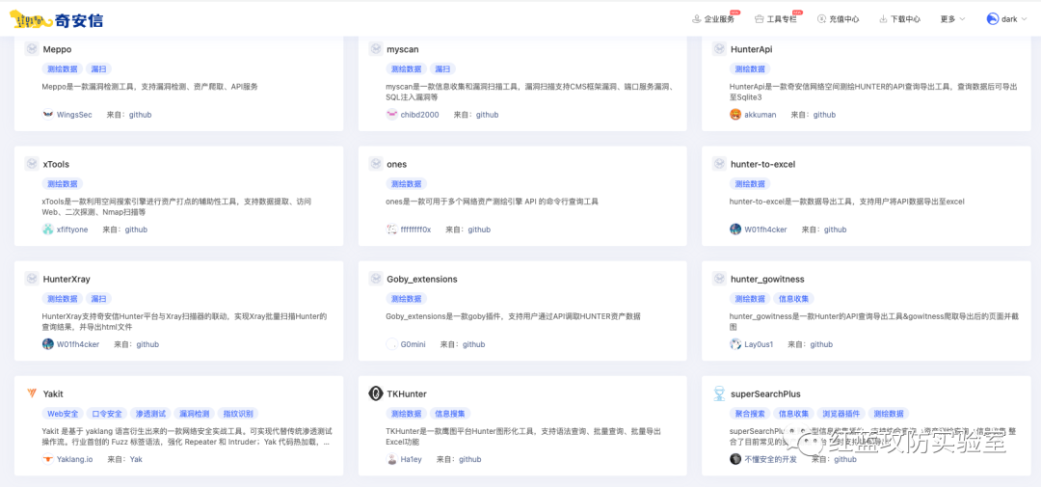Click the Meppo tool icon
This screenshot has height=487, width=1041.
click(32, 49)
